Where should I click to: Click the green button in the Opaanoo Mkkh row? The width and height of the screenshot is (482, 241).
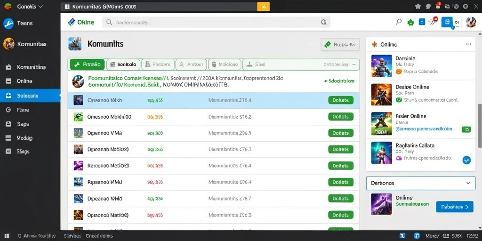(x=341, y=100)
